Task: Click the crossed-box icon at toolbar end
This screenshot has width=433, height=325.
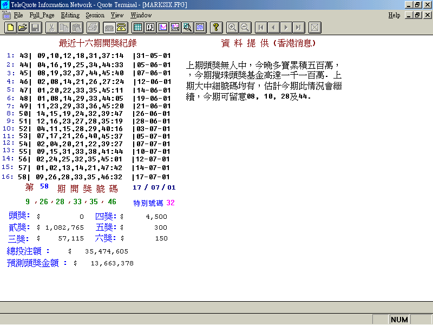Action: [314, 28]
